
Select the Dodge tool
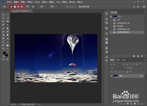(3, 38)
